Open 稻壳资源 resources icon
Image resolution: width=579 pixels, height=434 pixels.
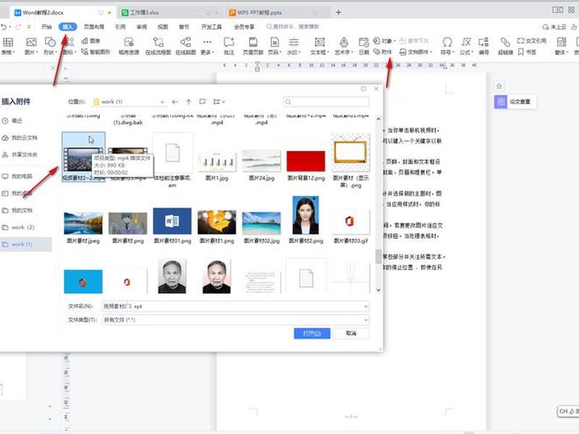[x=129, y=46]
